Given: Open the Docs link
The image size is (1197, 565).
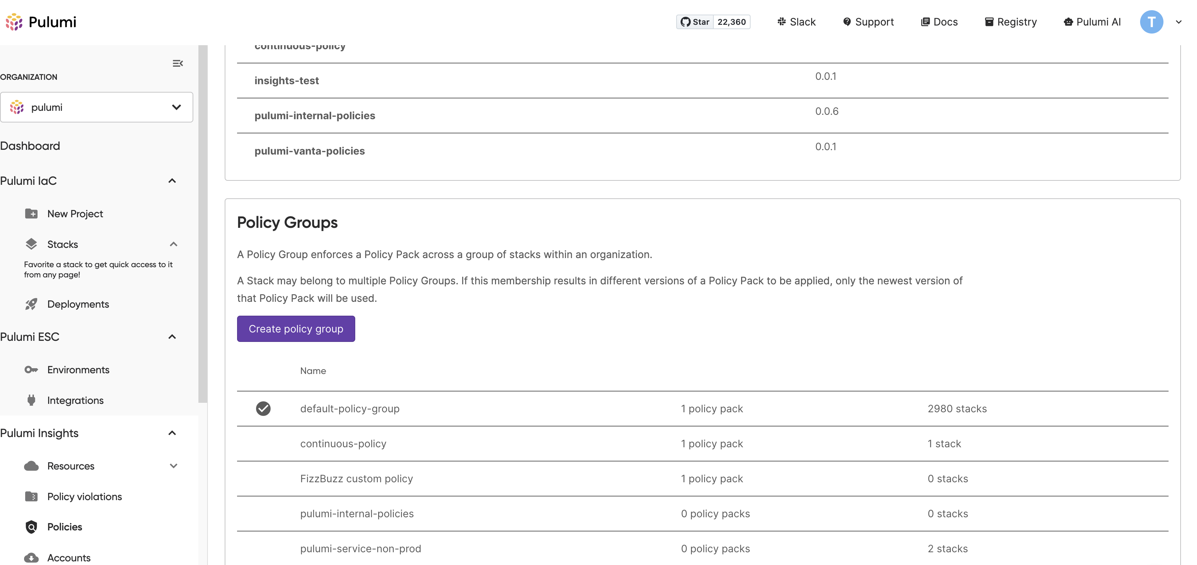Looking at the screenshot, I should click(939, 22).
